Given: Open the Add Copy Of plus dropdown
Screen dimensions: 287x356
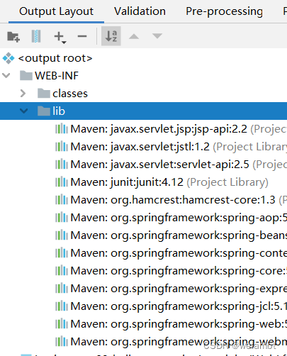Looking at the screenshot, I should coord(60,37).
